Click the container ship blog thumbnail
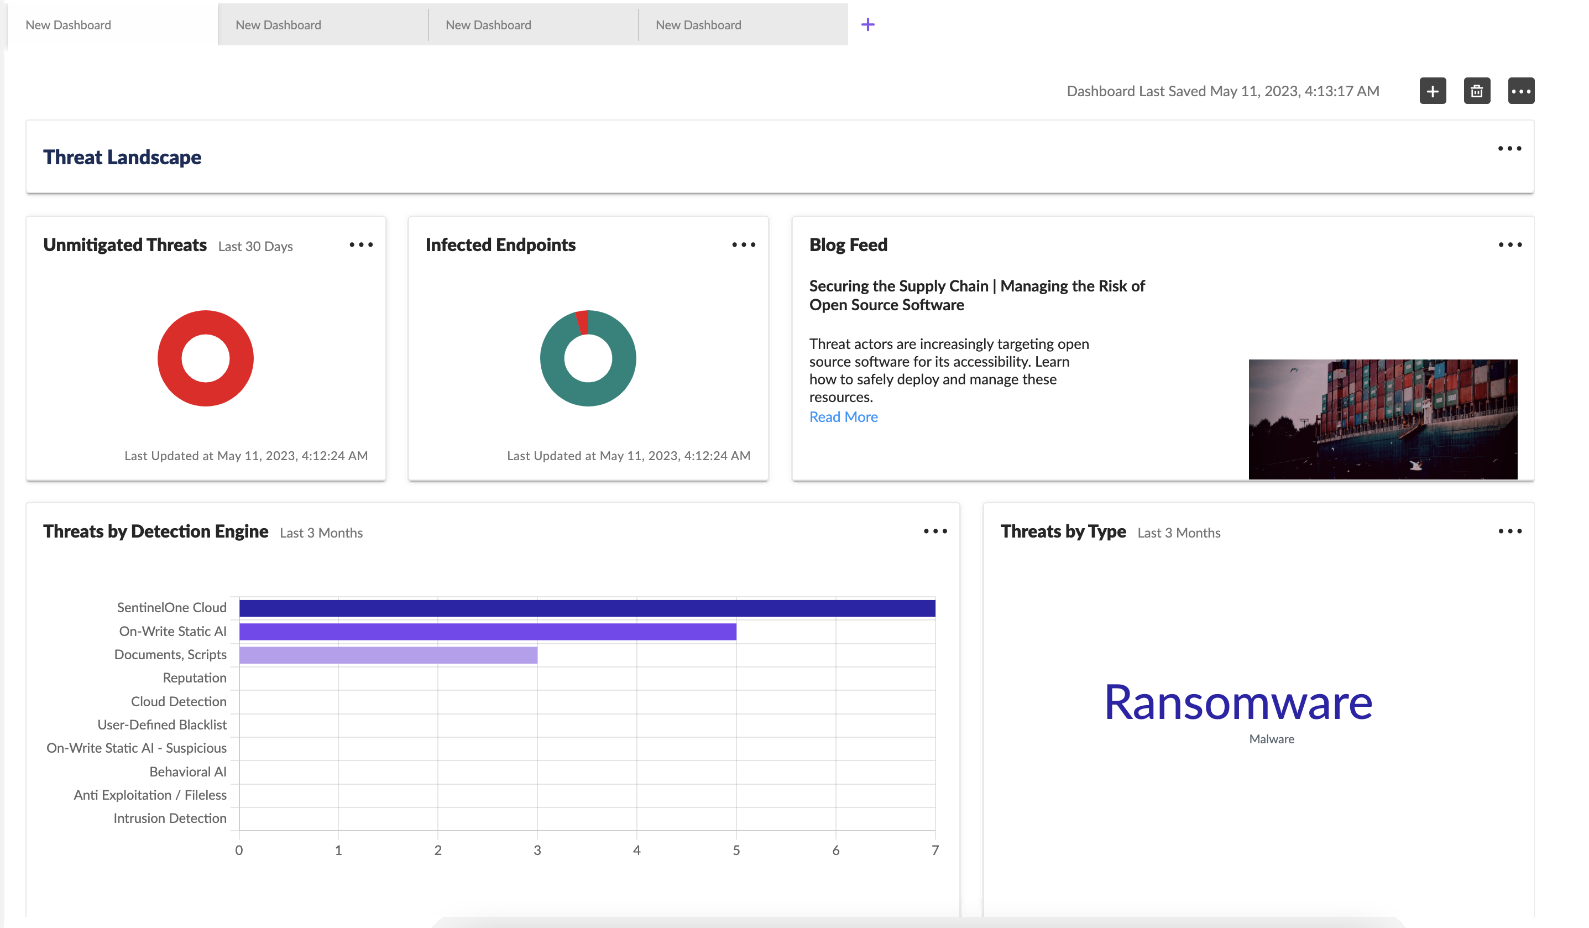The width and height of the screenshot is (1589, 928). tap(1382, 419)
